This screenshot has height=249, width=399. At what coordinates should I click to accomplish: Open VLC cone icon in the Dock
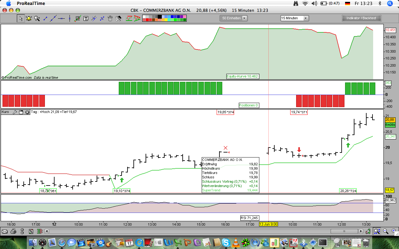click(x=236, y=242)
